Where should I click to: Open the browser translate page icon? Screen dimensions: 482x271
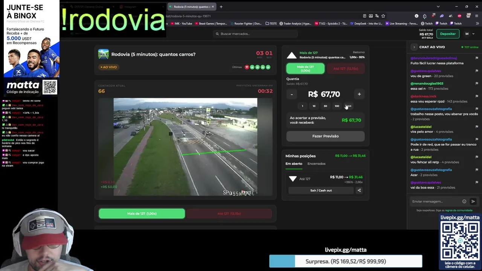coord(377,16)
